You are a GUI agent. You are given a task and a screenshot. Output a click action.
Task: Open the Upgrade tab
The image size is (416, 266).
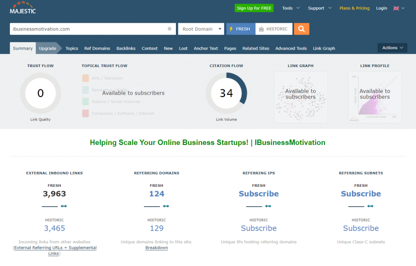[48, 48]
